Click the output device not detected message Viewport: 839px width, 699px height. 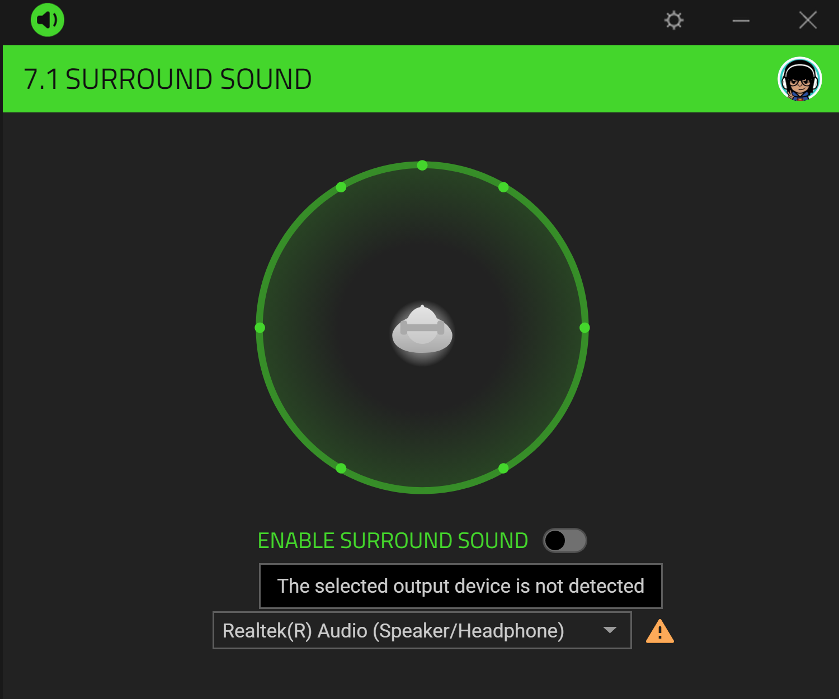(461, 586)
